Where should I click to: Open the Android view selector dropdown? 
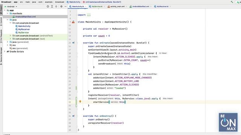pyautogui.click(x=11, y=7)
